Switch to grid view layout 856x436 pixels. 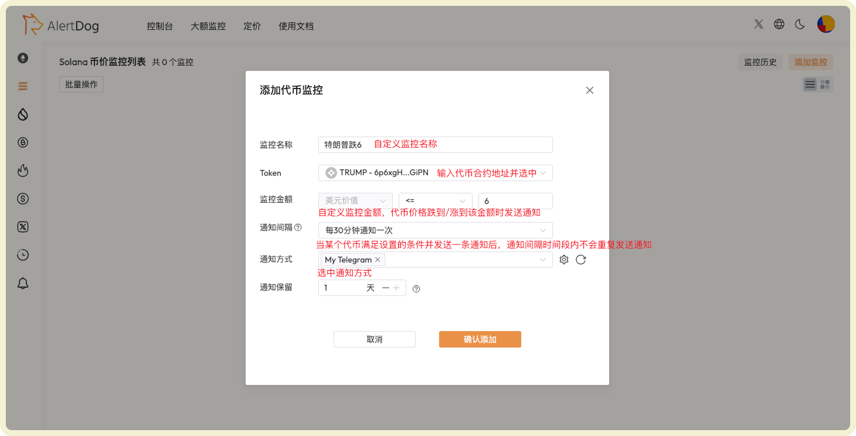pos(825,84)
